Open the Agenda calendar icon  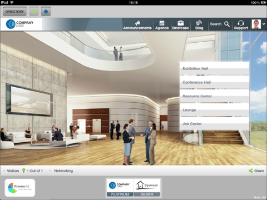pos(162,23)
